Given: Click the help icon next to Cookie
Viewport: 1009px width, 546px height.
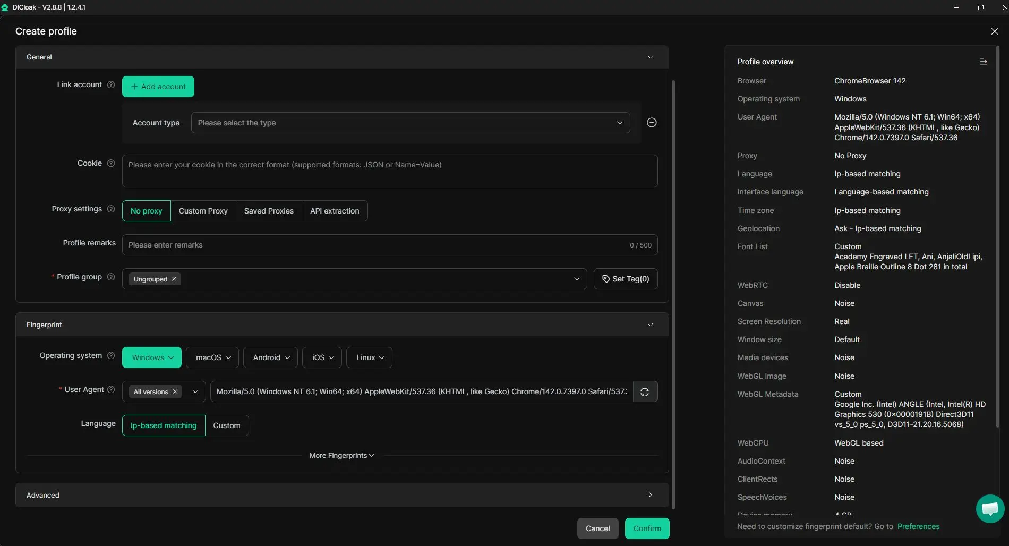Looking at the screenshot, I should (111, 164).
